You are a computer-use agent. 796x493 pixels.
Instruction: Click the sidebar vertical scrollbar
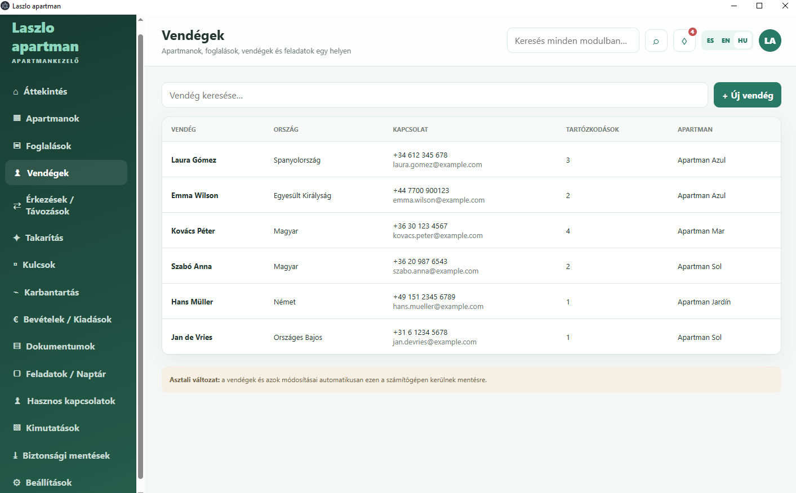[140, 256]
